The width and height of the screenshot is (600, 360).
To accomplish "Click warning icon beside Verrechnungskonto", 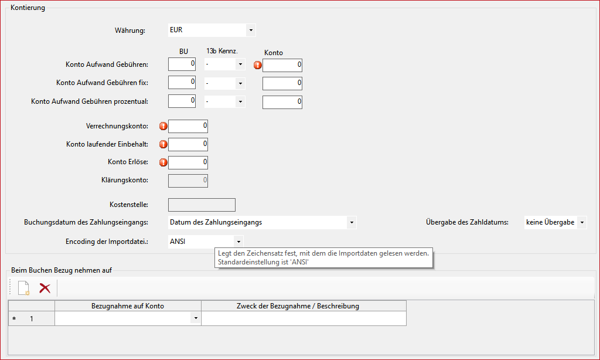I will (163, 126).
